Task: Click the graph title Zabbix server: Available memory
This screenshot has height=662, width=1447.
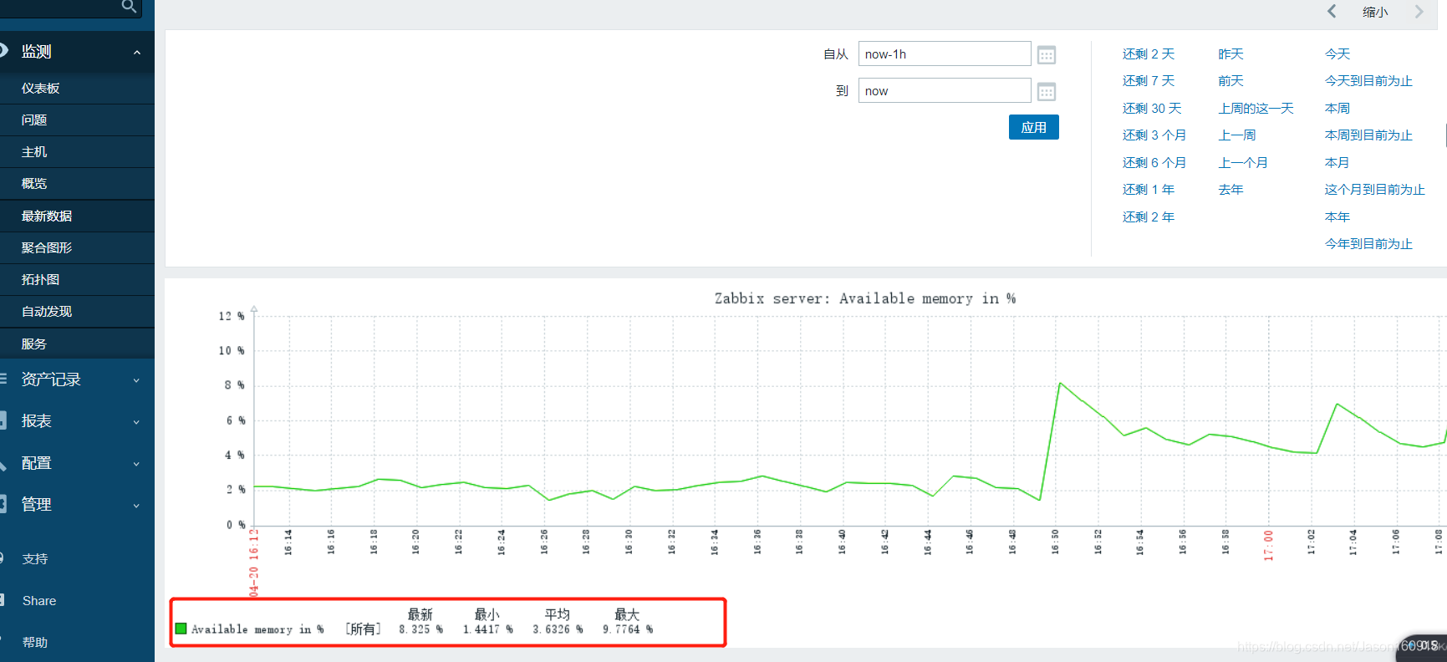Action: [x=865, y=298]
